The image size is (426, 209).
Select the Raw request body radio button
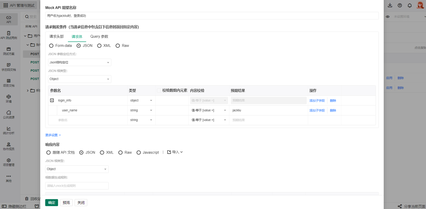click(118, 45)
